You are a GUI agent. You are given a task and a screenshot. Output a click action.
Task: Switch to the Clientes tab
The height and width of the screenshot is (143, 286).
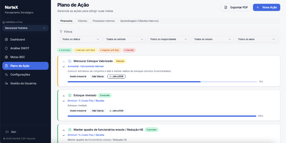pyautogui.click(x=82, y=21)
